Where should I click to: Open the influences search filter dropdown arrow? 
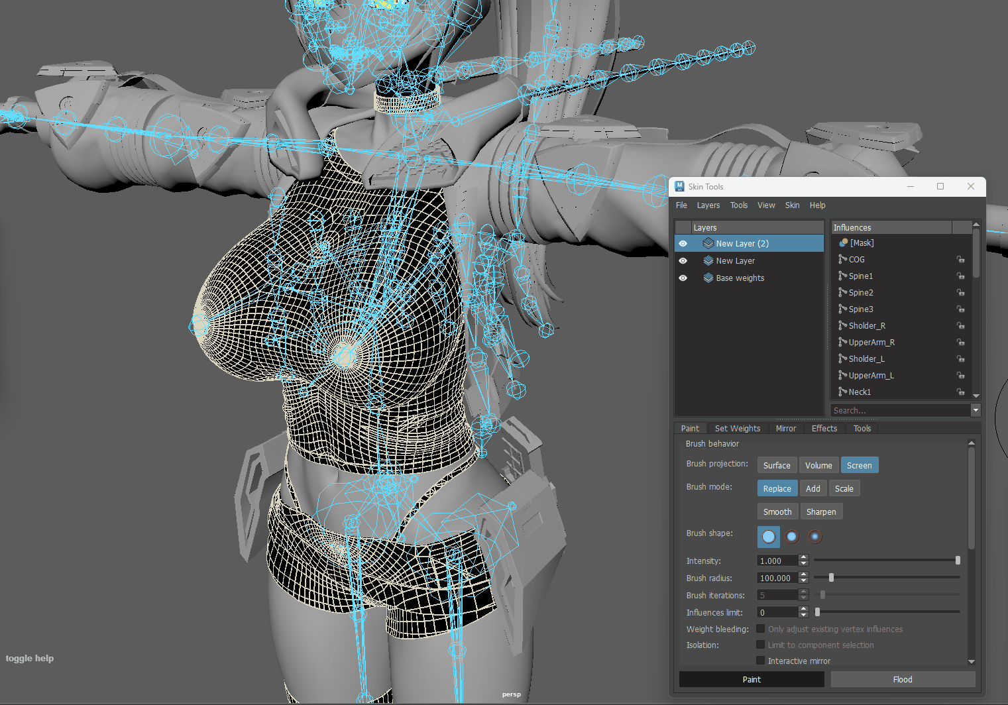[x=976, y=411]
